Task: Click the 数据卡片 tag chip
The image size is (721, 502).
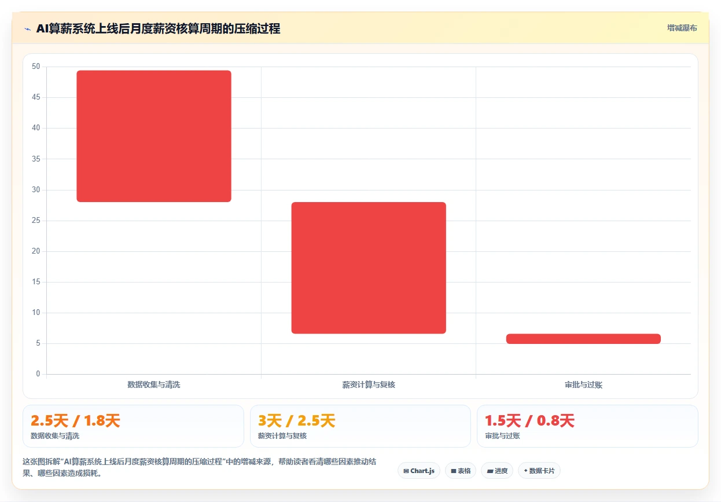Action: pos(539,471)
